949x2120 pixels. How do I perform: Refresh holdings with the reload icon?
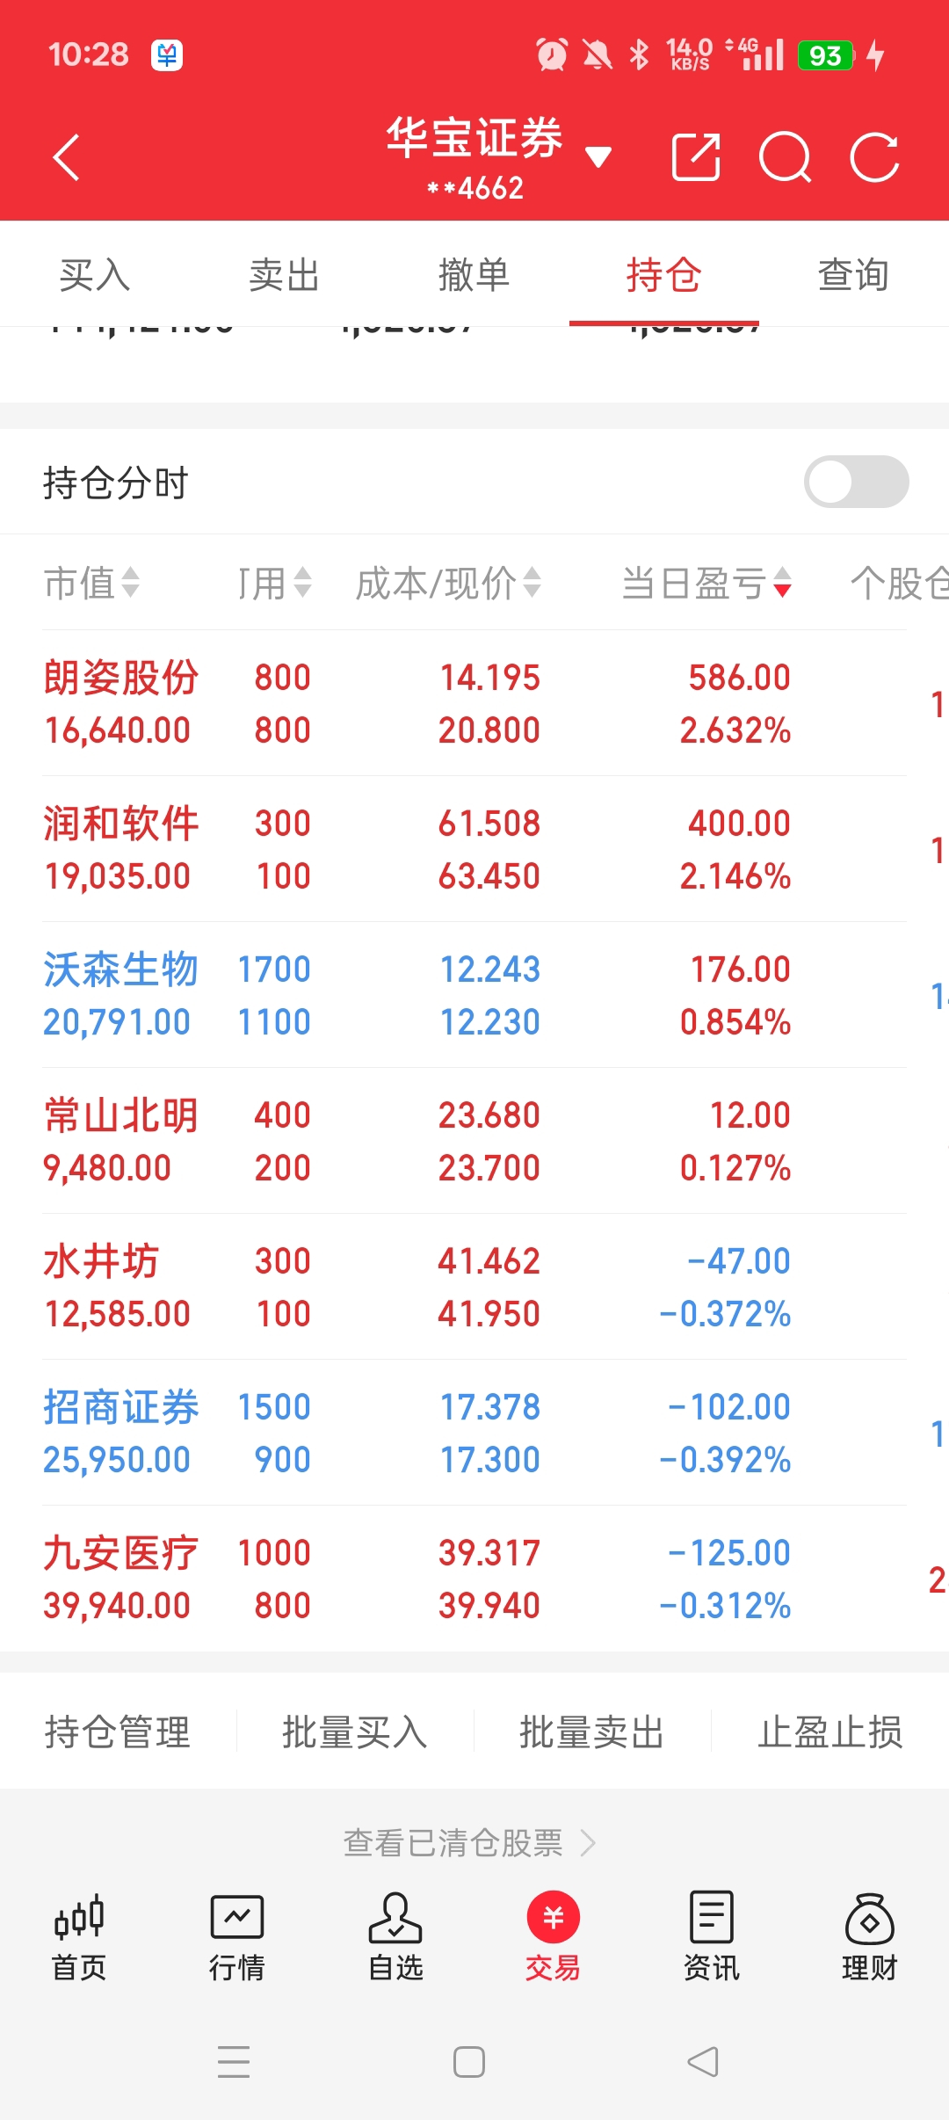pyautogui.click(x=875, y=158)
